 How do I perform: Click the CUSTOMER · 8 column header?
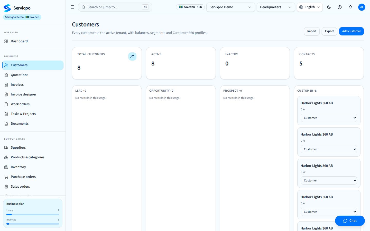tap(307, 91)
